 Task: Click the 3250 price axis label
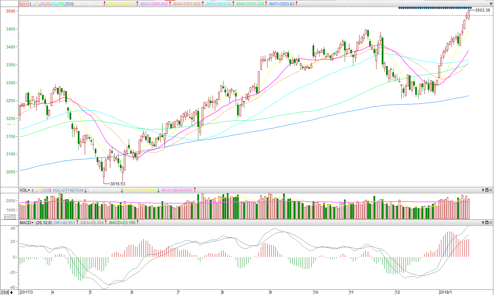click(x=11, y=101)
